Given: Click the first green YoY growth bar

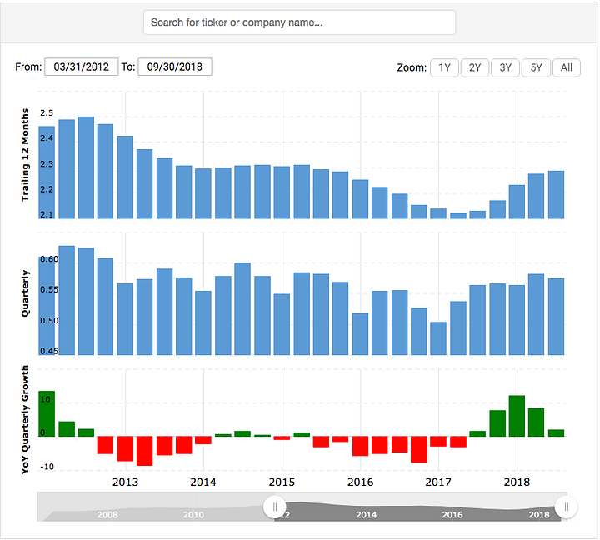Looking at the screenshot, I should 47,413.
